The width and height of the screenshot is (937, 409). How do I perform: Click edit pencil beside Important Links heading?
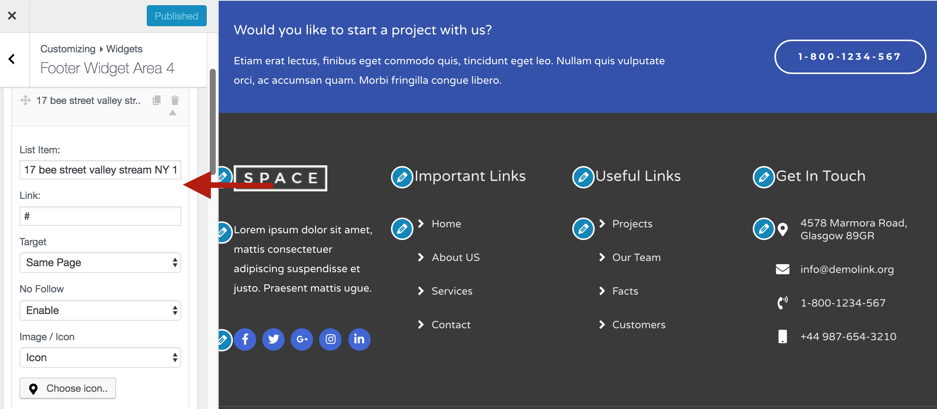(402, 177)
